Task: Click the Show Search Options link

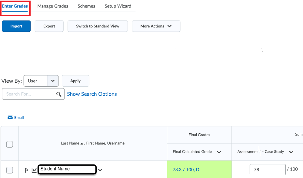Action: click(92, 94)
